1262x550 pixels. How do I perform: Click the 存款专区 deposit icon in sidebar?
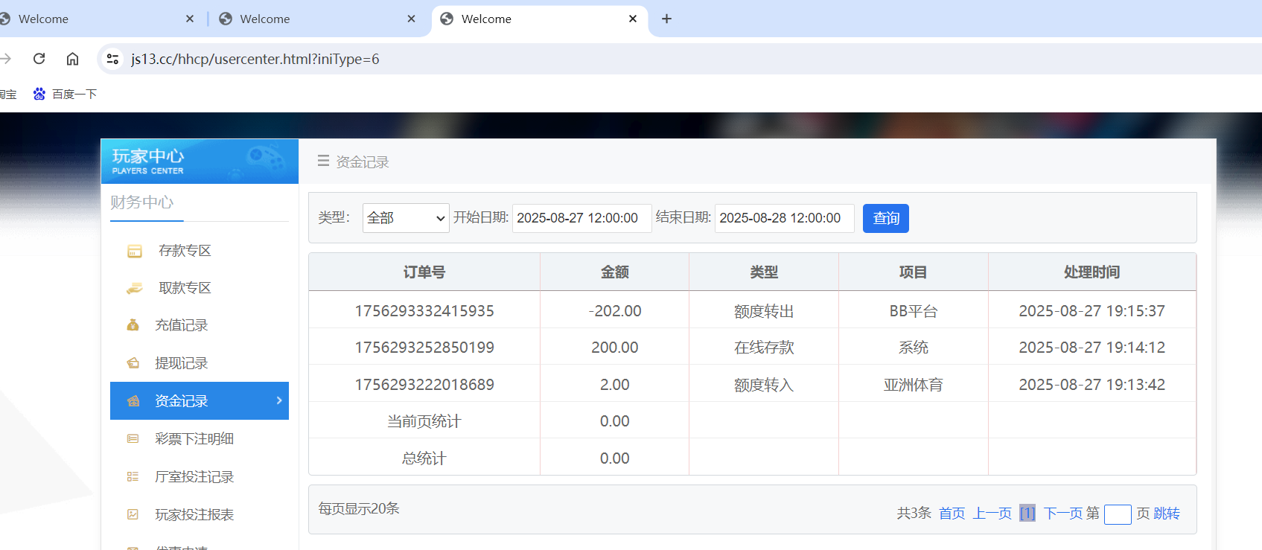point(134,251)
